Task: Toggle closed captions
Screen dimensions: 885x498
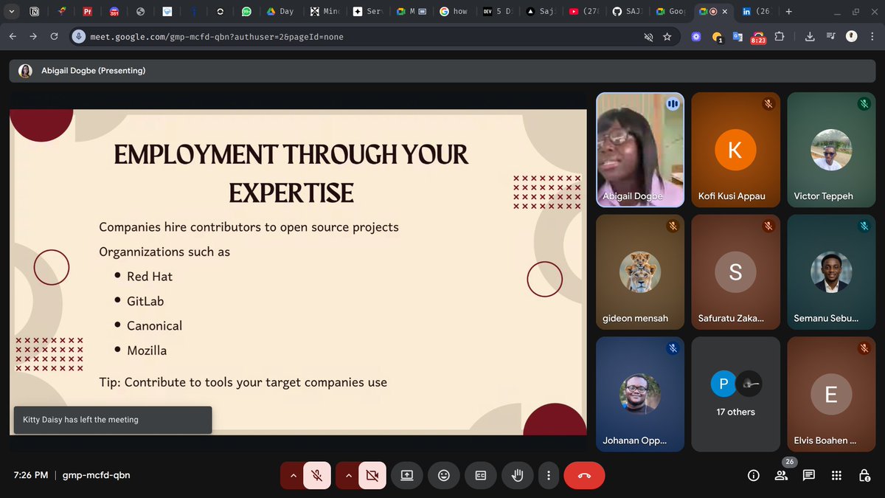Action: point(481,476)
